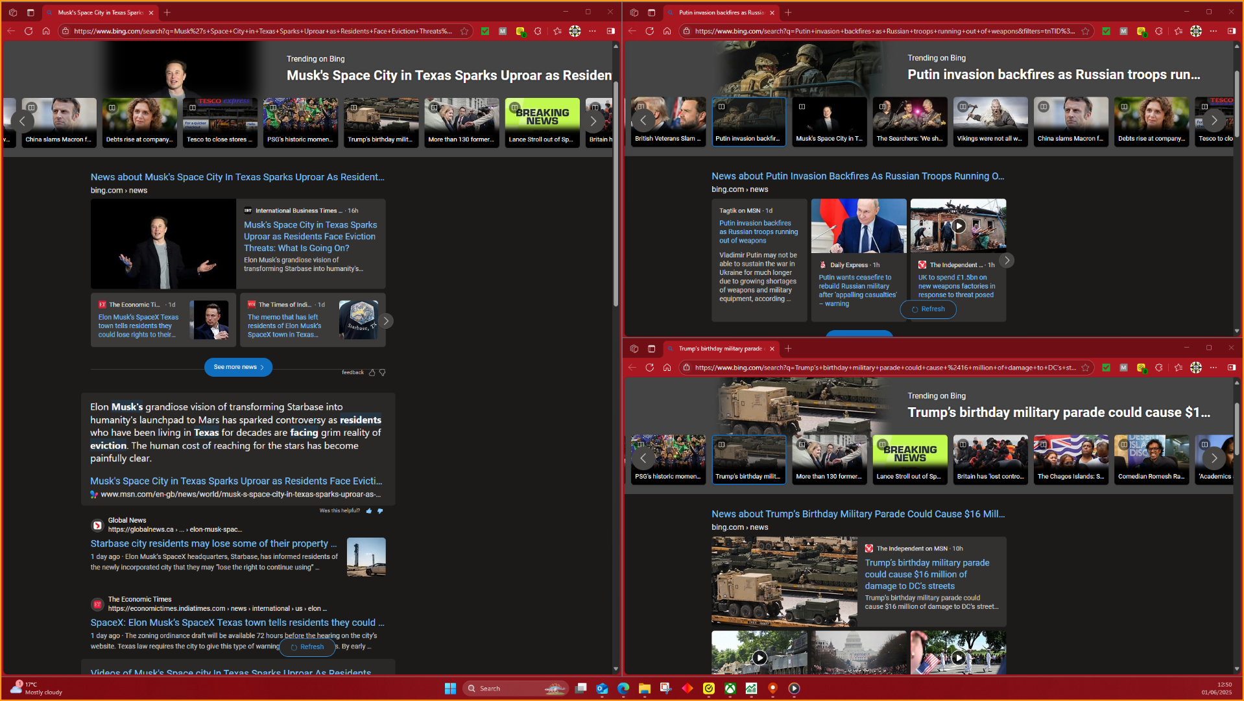Screen dimensions: 1244x701
Task: Open the Xbox app from the taskbar
Action: pyautogui.click(x=730, y=689)
